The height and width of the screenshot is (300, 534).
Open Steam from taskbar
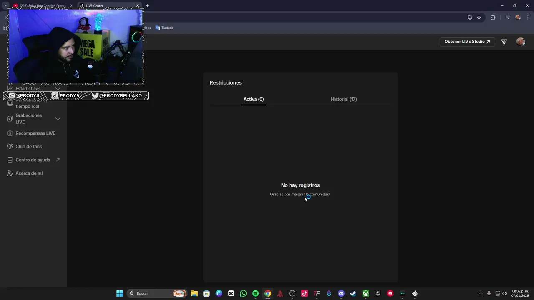pos(353,293)
